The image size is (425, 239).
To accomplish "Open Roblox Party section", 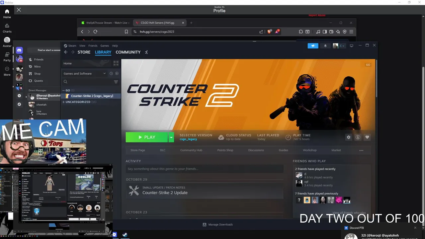I will coord(7,57).
